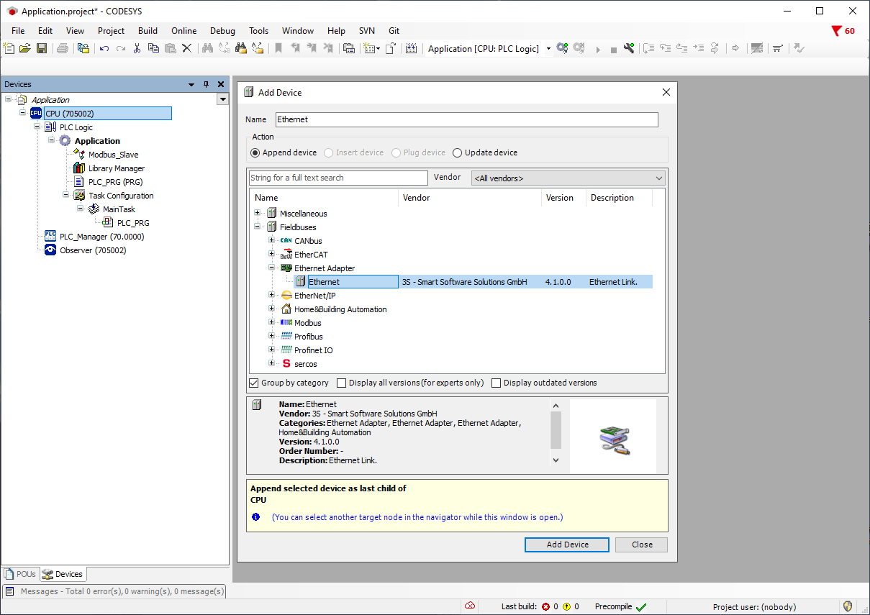Tick Display outdated versions checkbox
This screenshot has width=870, height=615.
497,383
